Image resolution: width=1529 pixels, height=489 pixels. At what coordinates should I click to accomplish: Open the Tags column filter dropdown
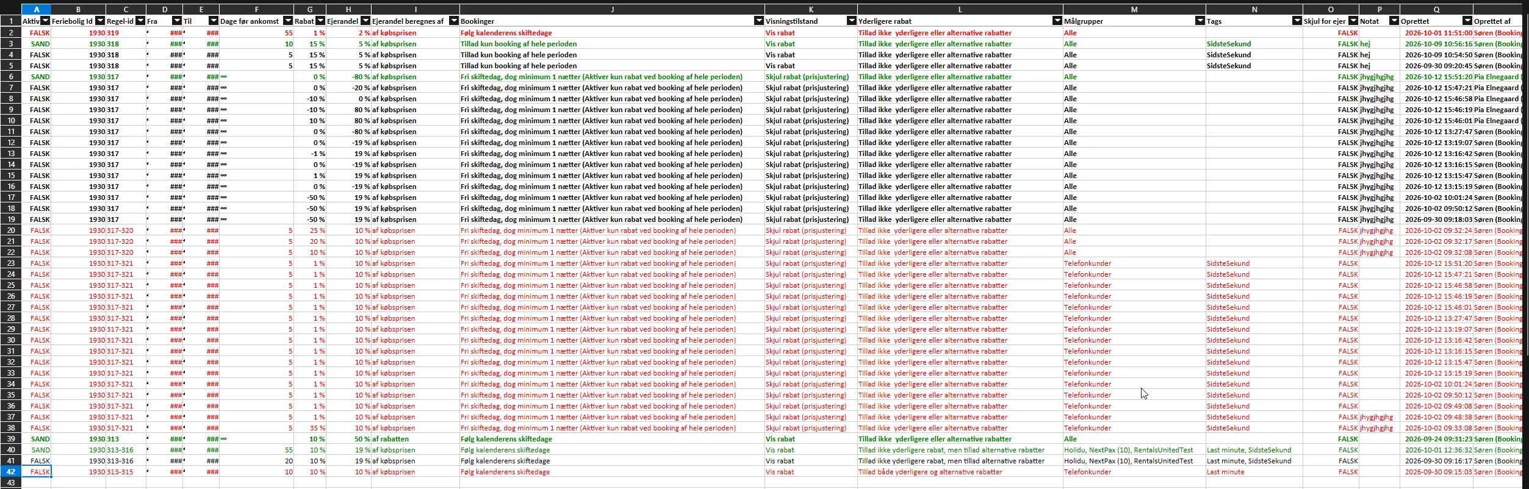[1297, 21]
